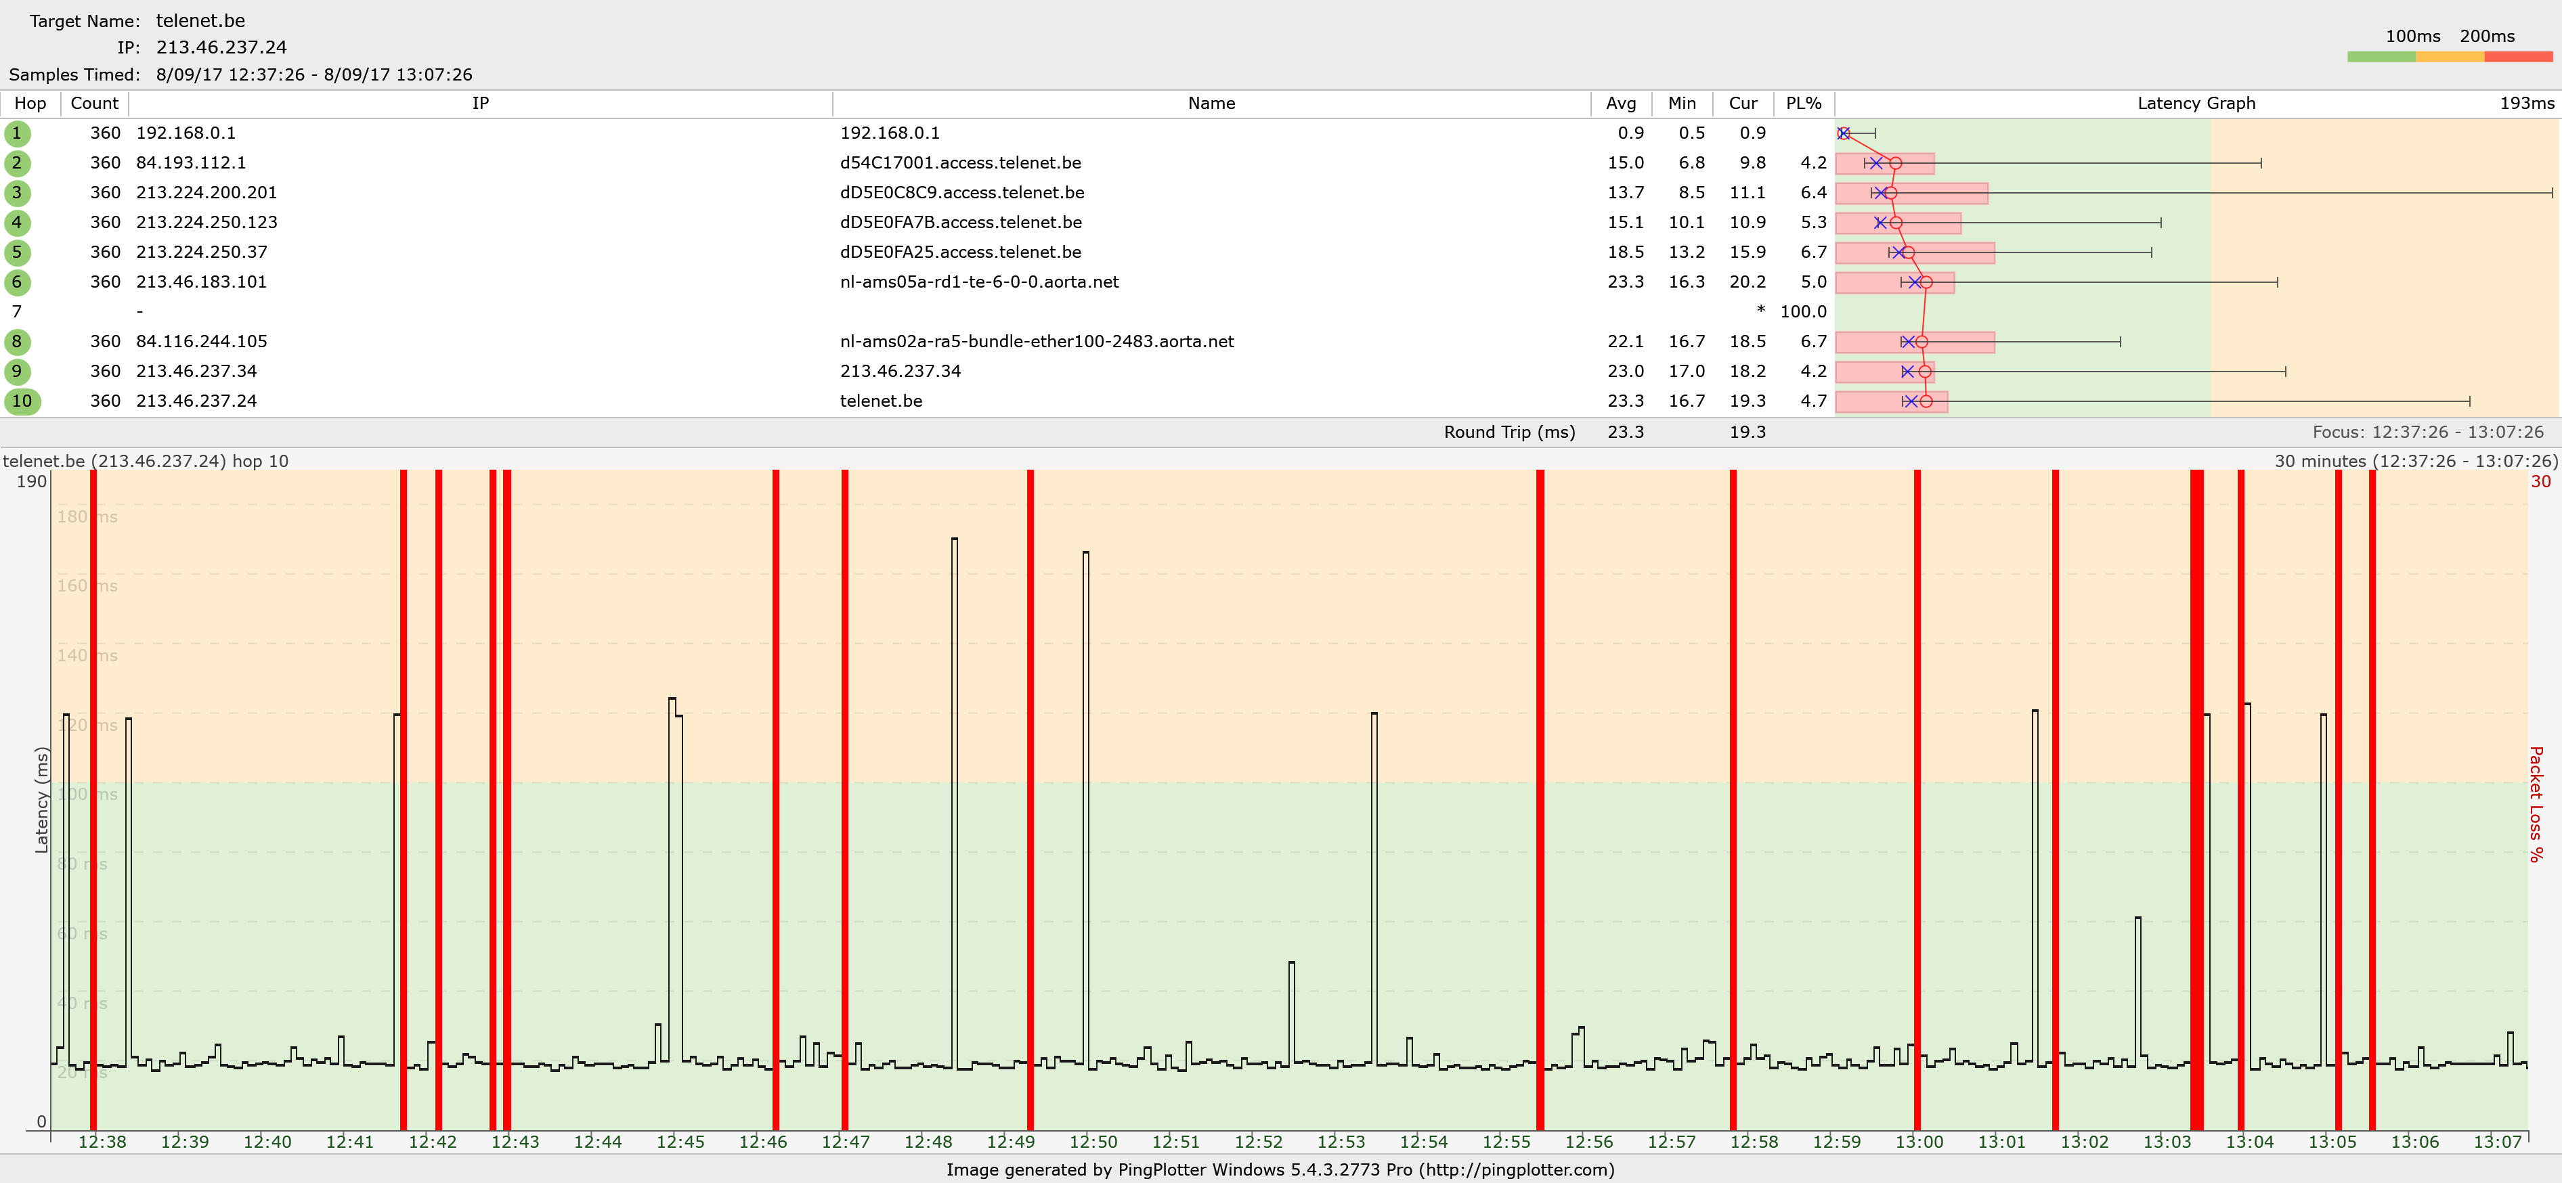
Task: Click the PL% column header
Action: [1803, 104]
